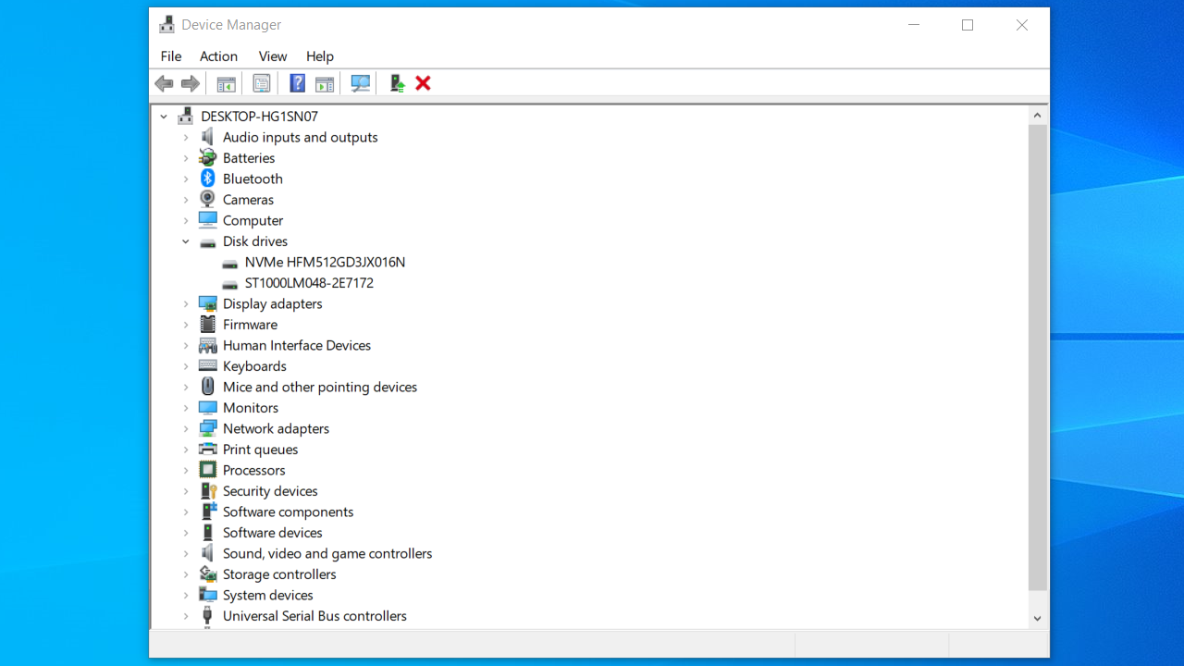The image size is (1184, 666).
Task: Click the Batteries category icon
Action: click(208, 158)
